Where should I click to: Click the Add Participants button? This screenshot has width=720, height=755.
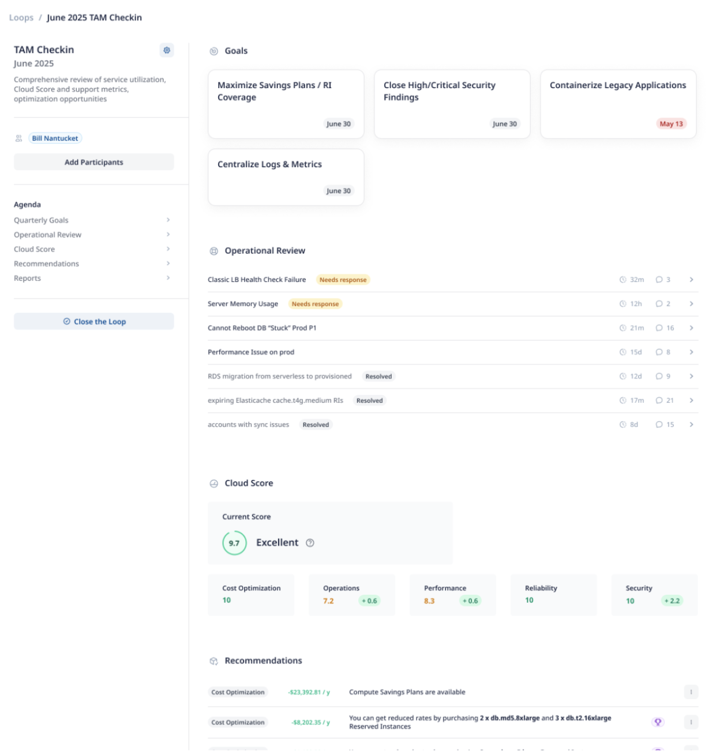coord(93,162)
